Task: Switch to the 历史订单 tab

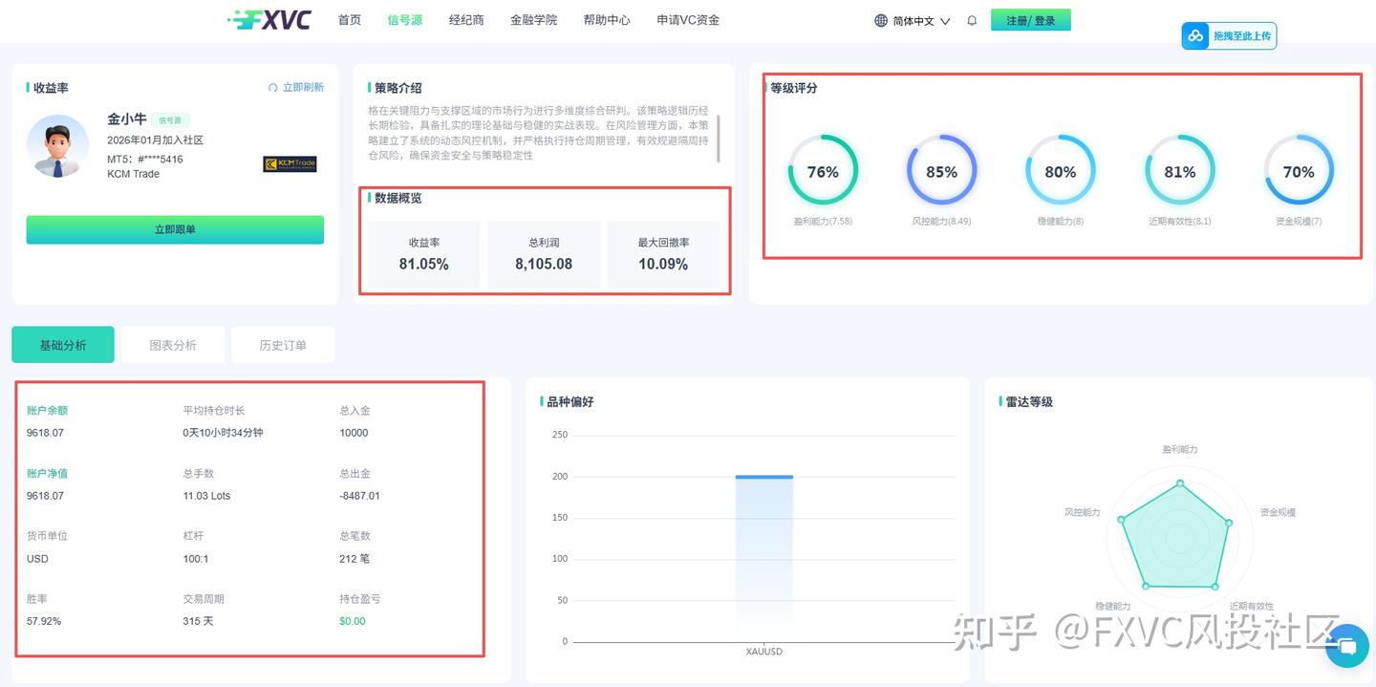Action: tap(283, 344)
